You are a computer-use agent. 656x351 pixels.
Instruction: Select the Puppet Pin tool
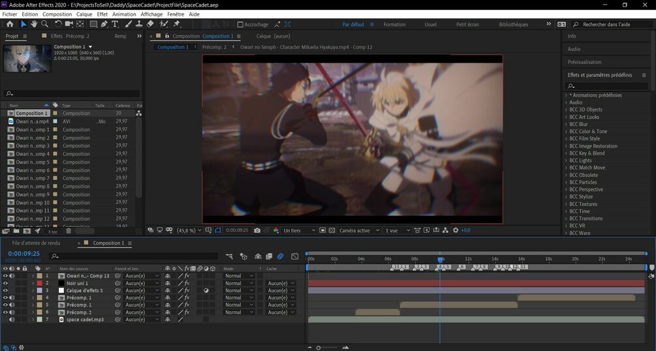[176, 24]
